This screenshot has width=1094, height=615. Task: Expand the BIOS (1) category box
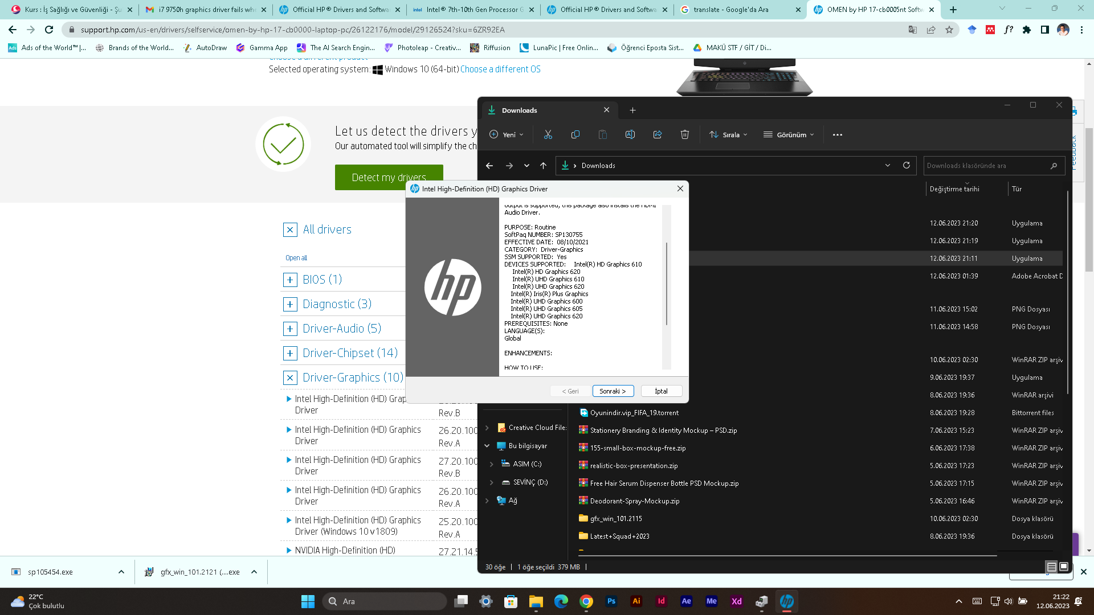290,280
